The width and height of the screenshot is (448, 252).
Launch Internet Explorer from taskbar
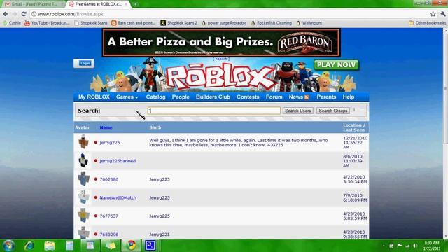coord(29,246)
